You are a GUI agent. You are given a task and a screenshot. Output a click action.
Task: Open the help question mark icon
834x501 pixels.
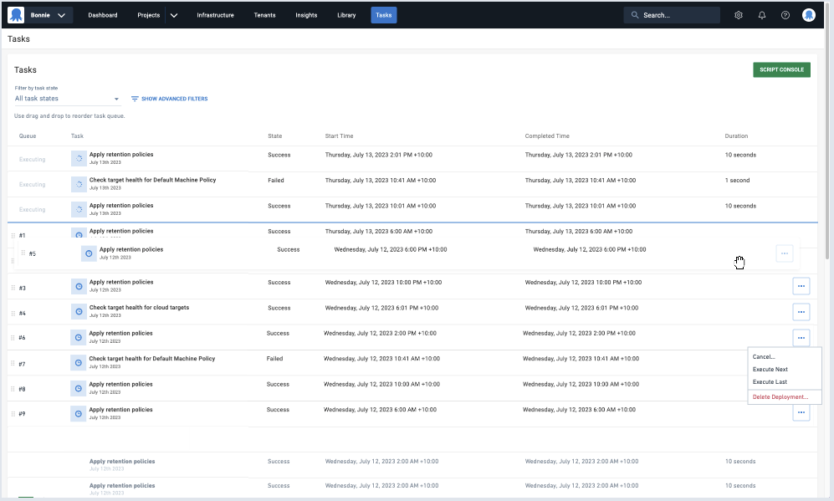[785, 15]
